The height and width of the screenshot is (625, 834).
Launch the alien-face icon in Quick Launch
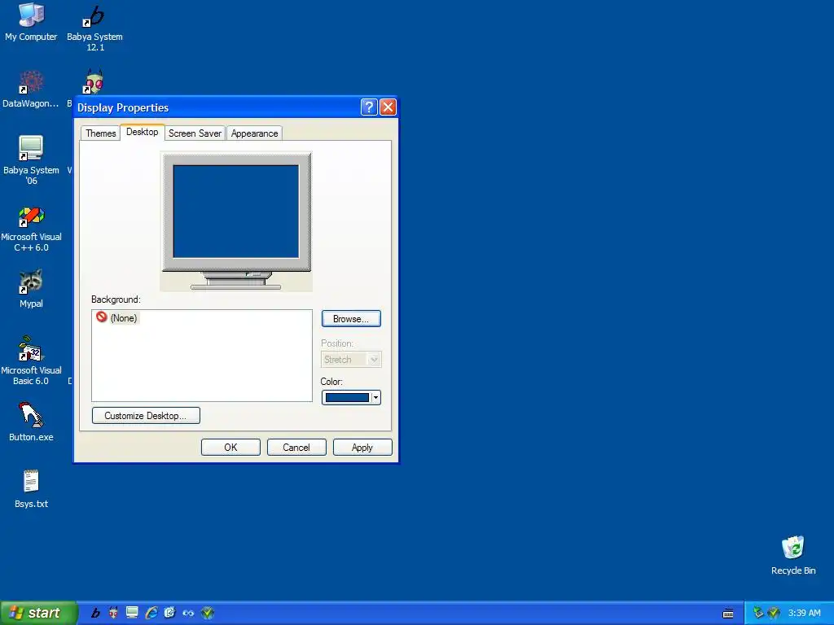pyautogui.click(x=113, y=613)
